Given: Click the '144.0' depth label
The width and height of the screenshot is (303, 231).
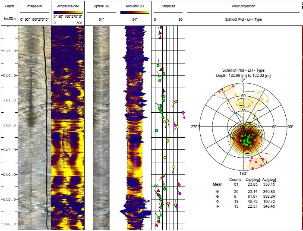Looking at the screenshot, I should pos(9,174).
